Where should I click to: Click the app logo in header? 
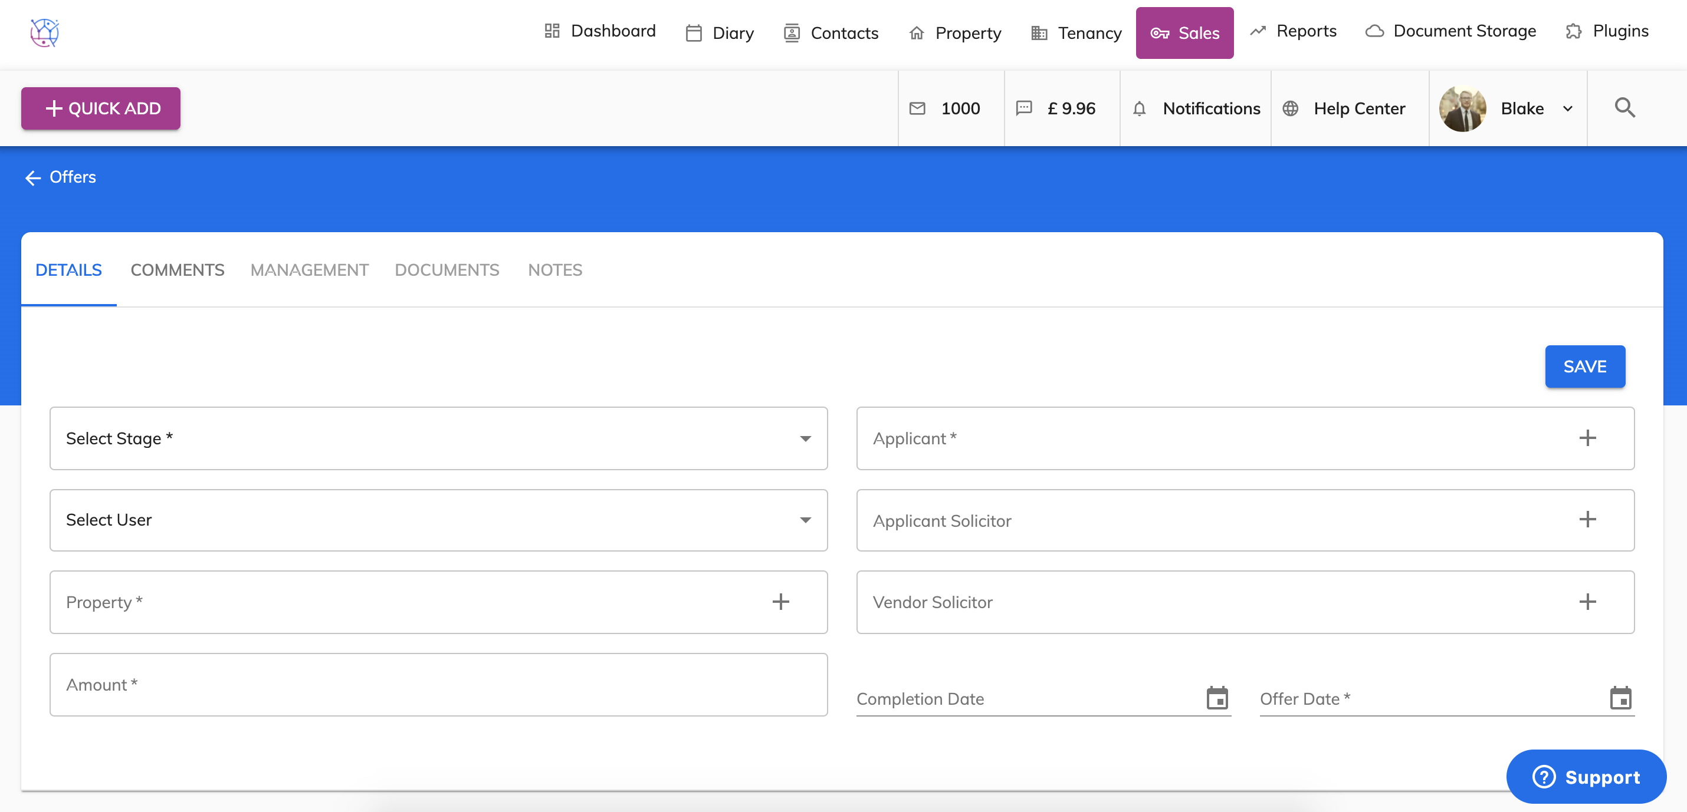(x=44, y=32)
